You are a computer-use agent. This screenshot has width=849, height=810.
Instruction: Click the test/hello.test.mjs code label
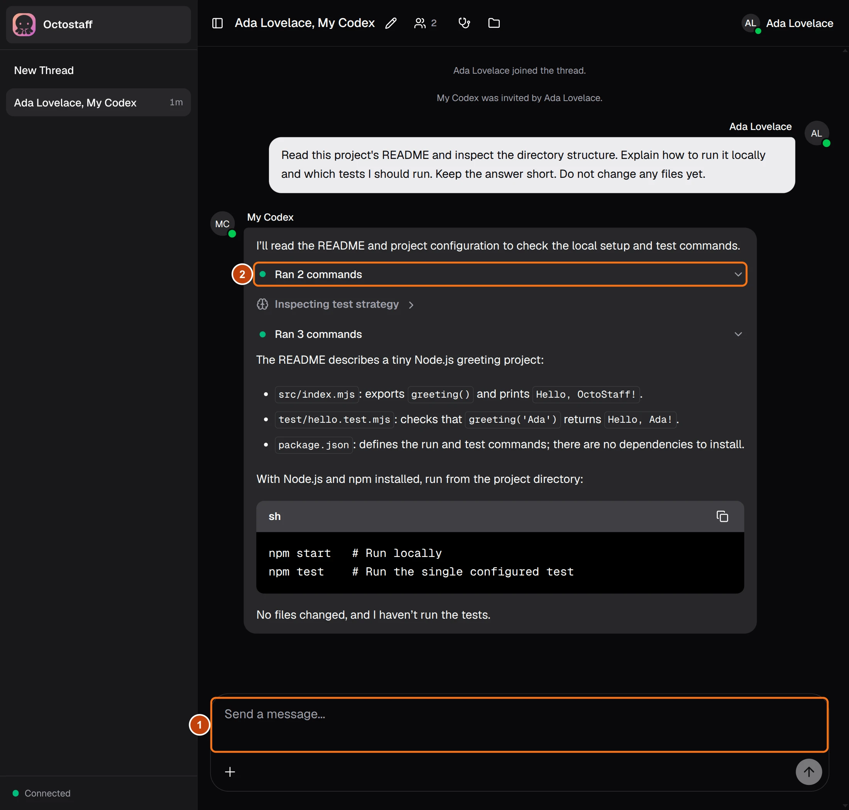(334, 419)
